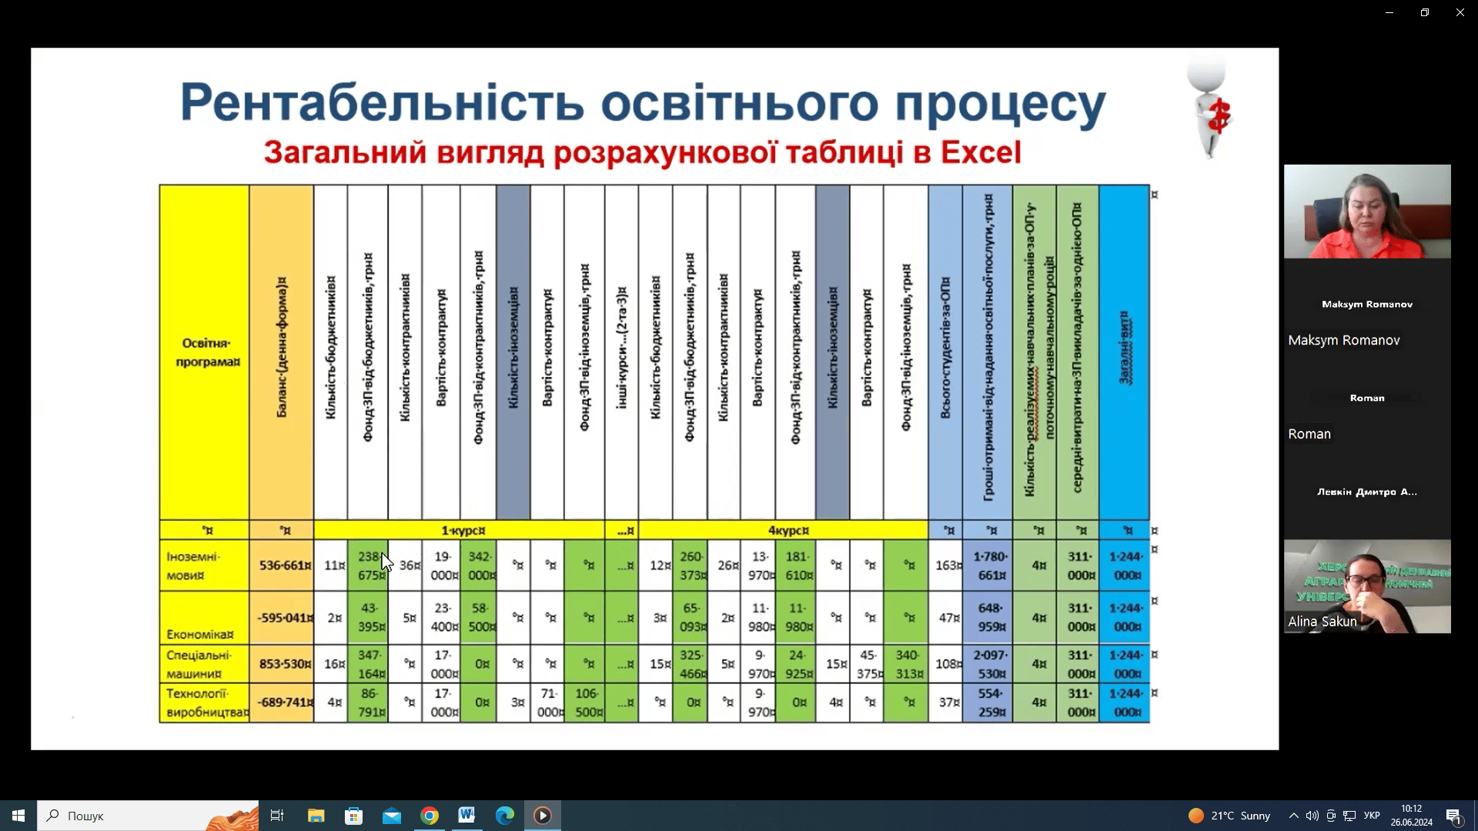Restore down the video window
The image size is (1478, 831).
click(1425, 12)
